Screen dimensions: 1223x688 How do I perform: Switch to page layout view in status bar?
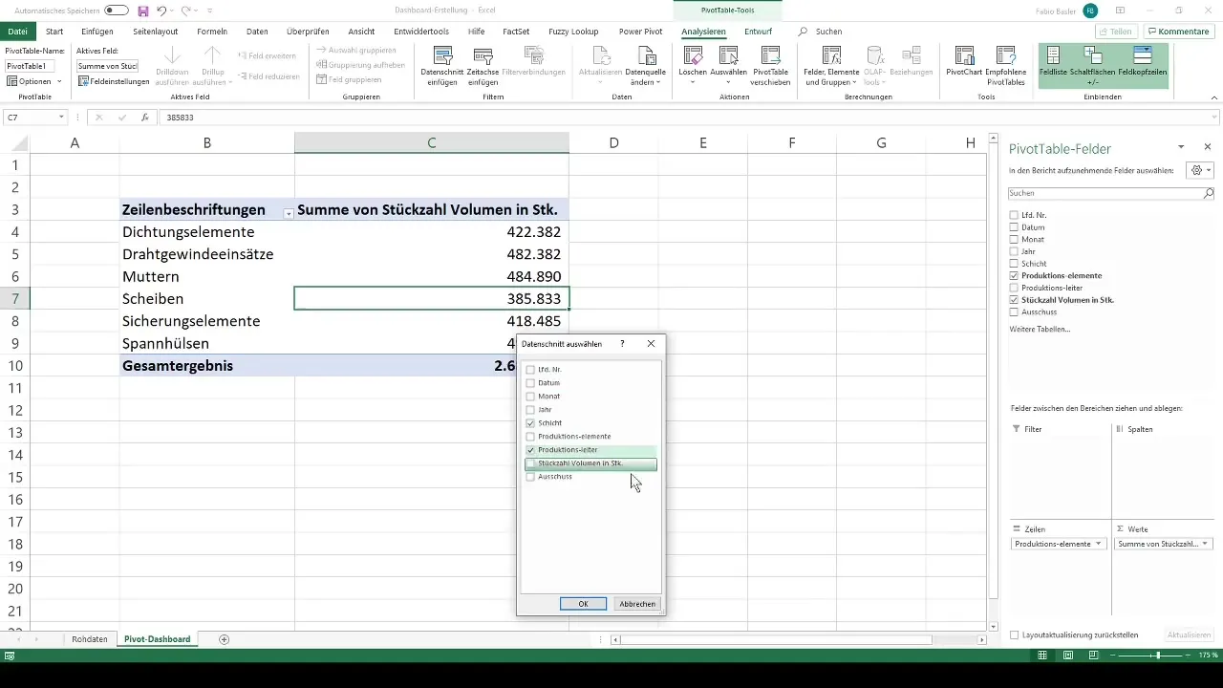(x=1067, y=656)
